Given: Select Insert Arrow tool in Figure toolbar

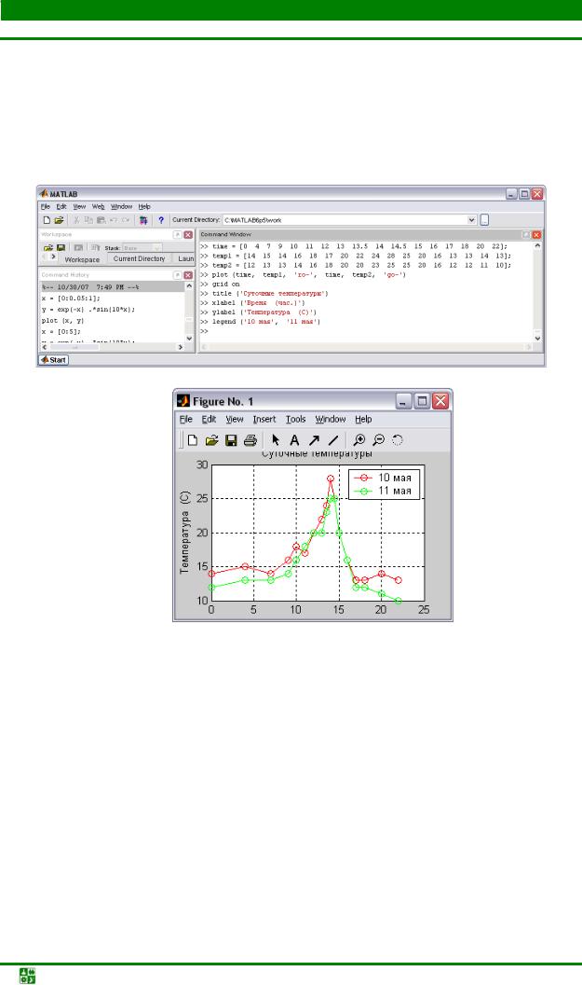Looking at the screenshot, I should (314, 440).
